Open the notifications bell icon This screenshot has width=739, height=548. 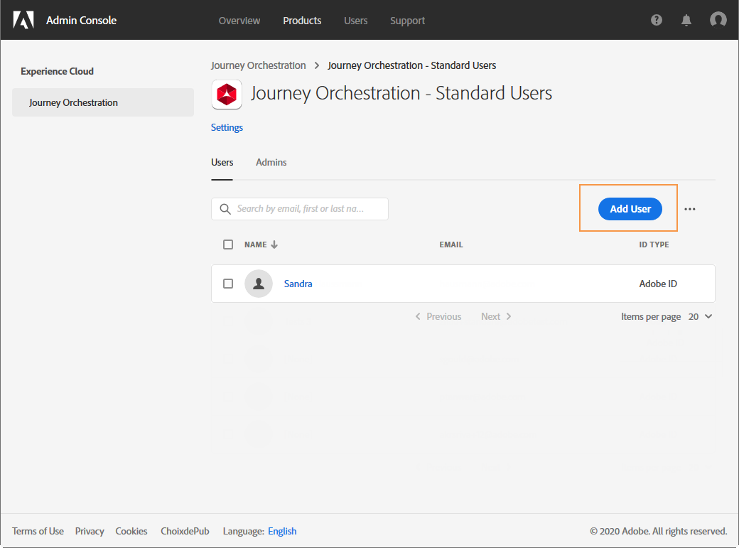point(686,21)
